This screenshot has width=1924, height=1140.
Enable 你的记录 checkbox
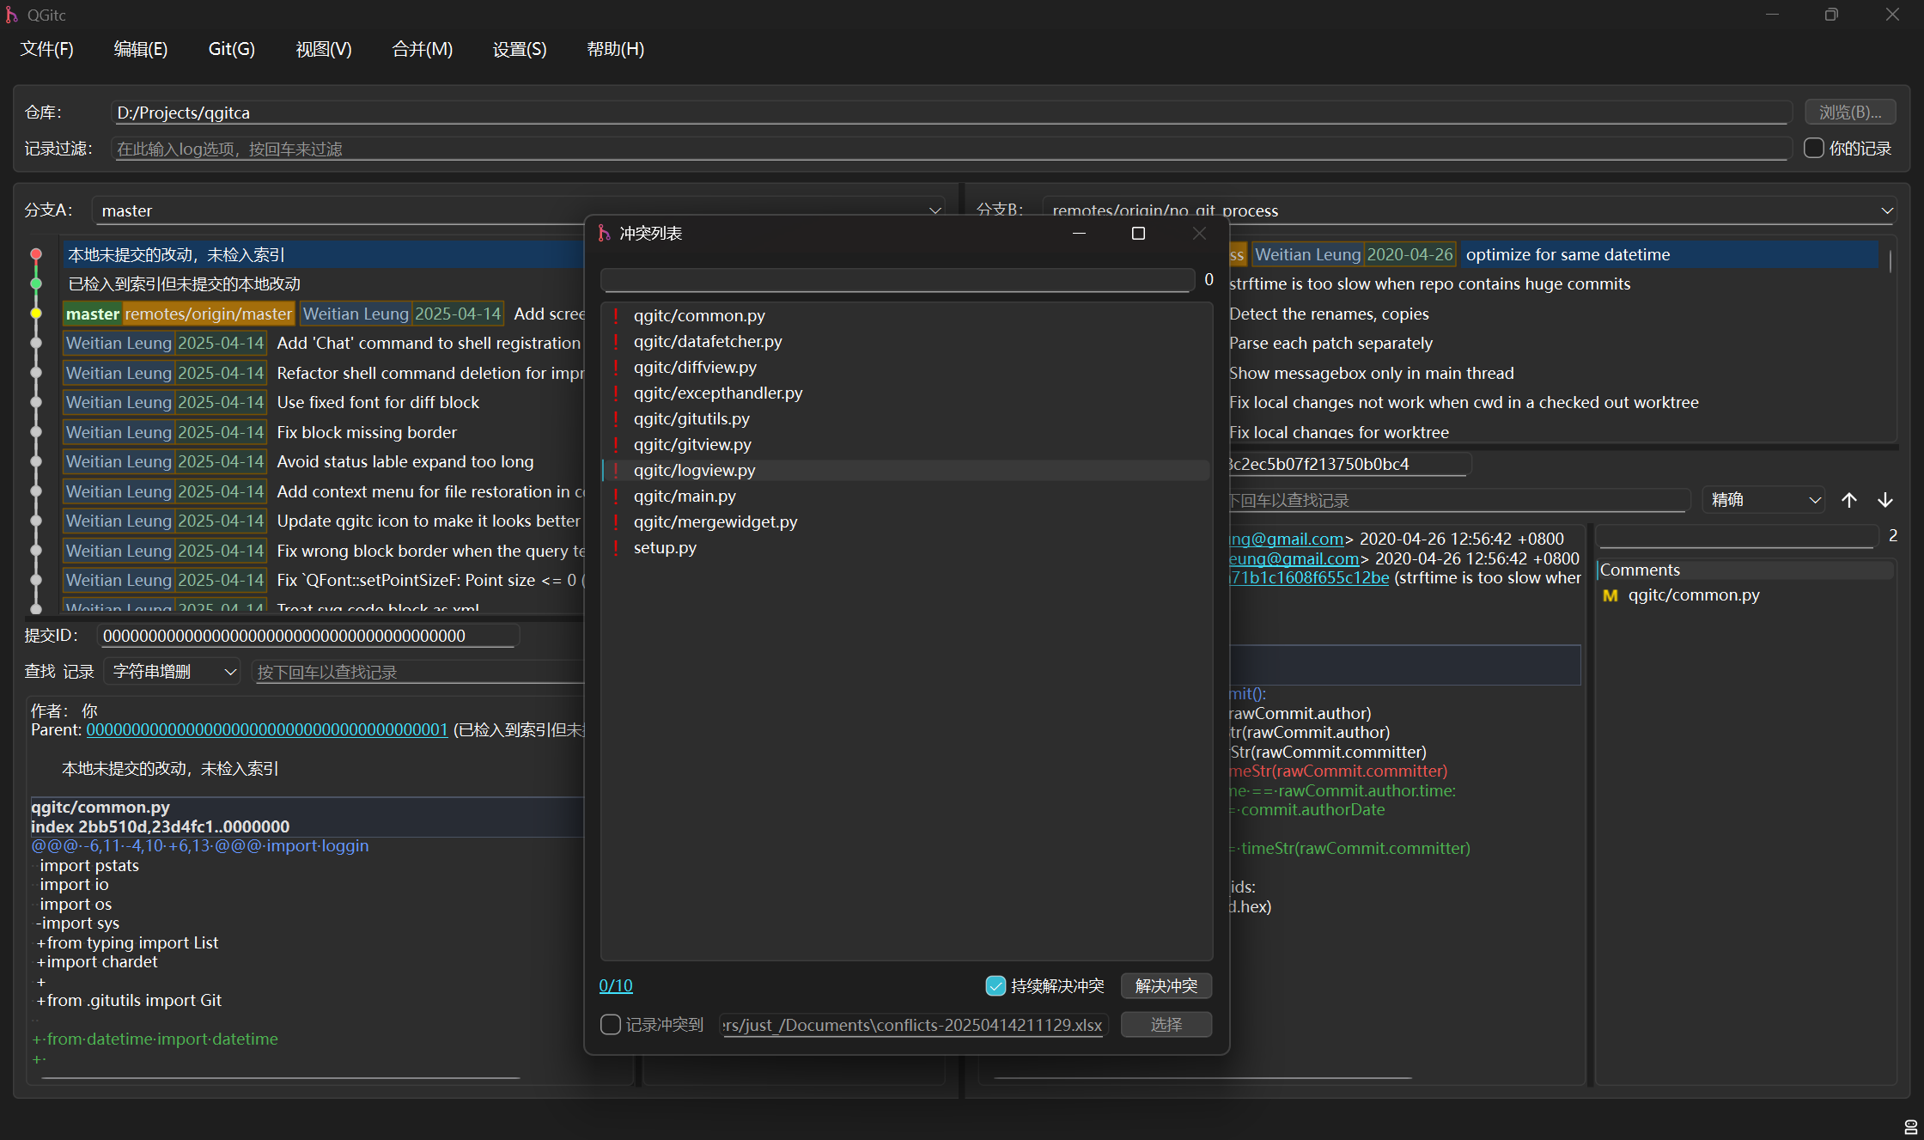click(1814, 149)
